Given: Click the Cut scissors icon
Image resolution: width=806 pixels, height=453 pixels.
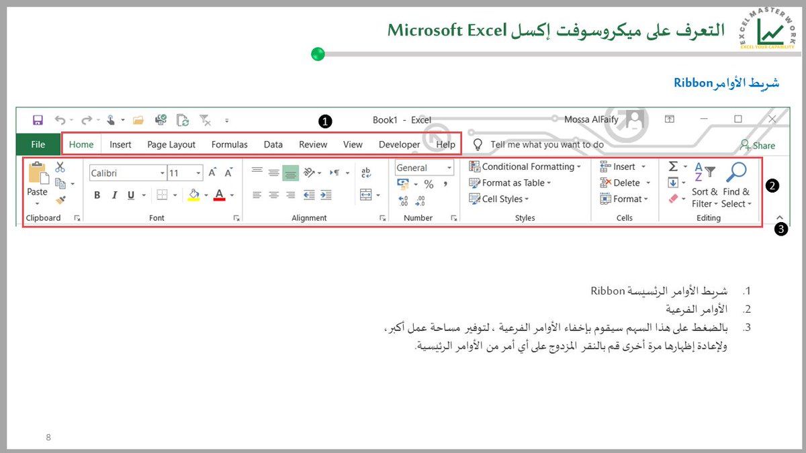Looking at the screenshot, I should click(60, 167).
